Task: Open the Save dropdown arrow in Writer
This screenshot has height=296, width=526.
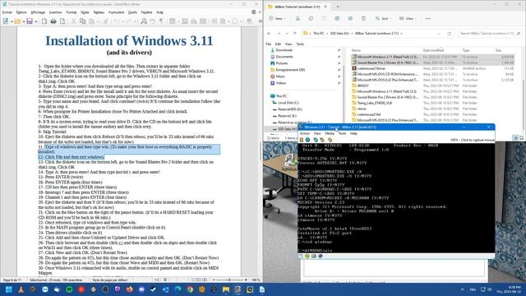Action: (x=35, y=21)
